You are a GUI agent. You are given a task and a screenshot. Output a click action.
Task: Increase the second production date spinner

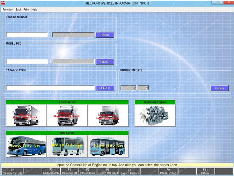point(147,87)
